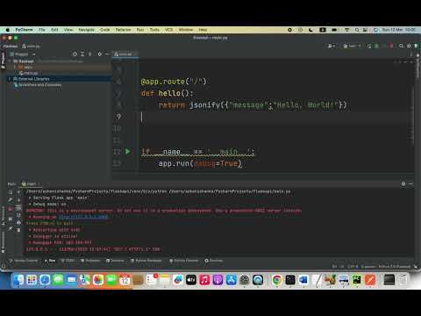Open the Refactor menu
The image size is (421, 316).
[x=123, y=30]
